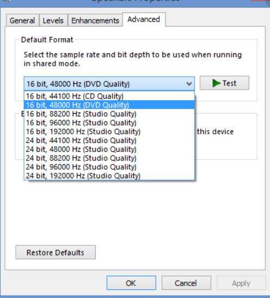
Task: Switch to the General tab
Action: pos(22,20)
